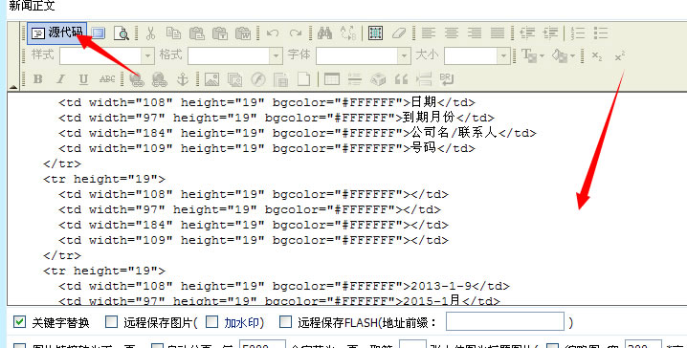Click the Increase Indent icon
687x348 pixels.
[550, 33]
